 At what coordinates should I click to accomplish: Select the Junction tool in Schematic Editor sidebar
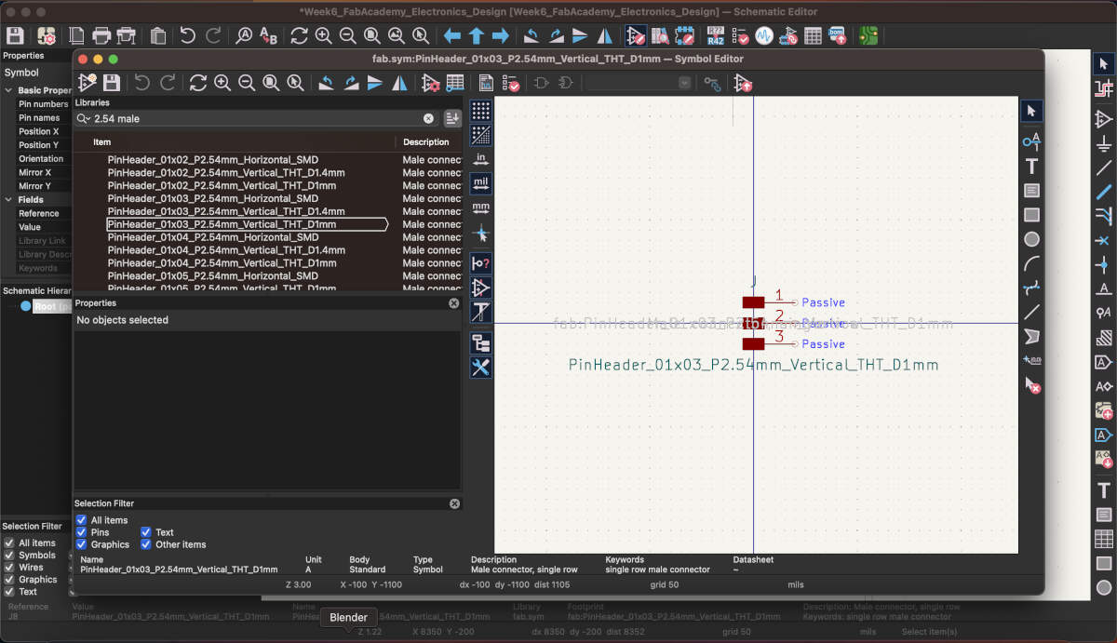point(1104,264)
